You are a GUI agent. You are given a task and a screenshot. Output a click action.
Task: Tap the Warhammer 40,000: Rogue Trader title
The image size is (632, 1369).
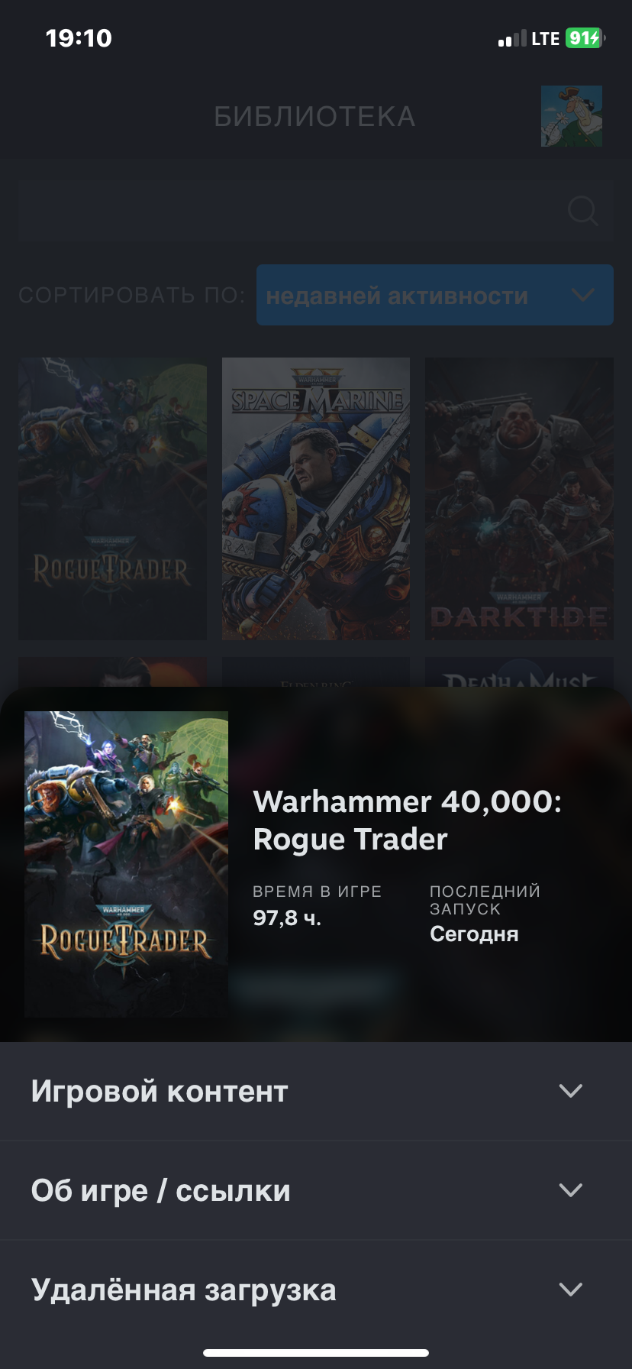(408, 820)
